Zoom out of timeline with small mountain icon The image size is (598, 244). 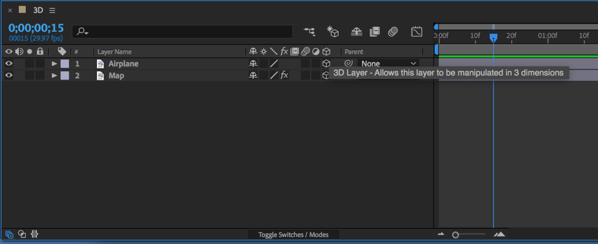coord(441,234)
